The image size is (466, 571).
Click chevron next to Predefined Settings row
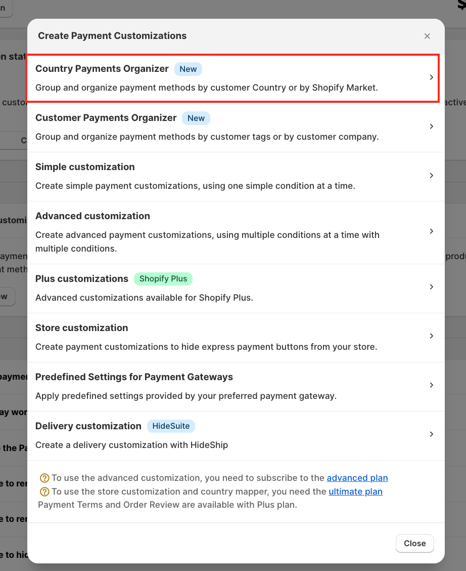pos(431,385)
